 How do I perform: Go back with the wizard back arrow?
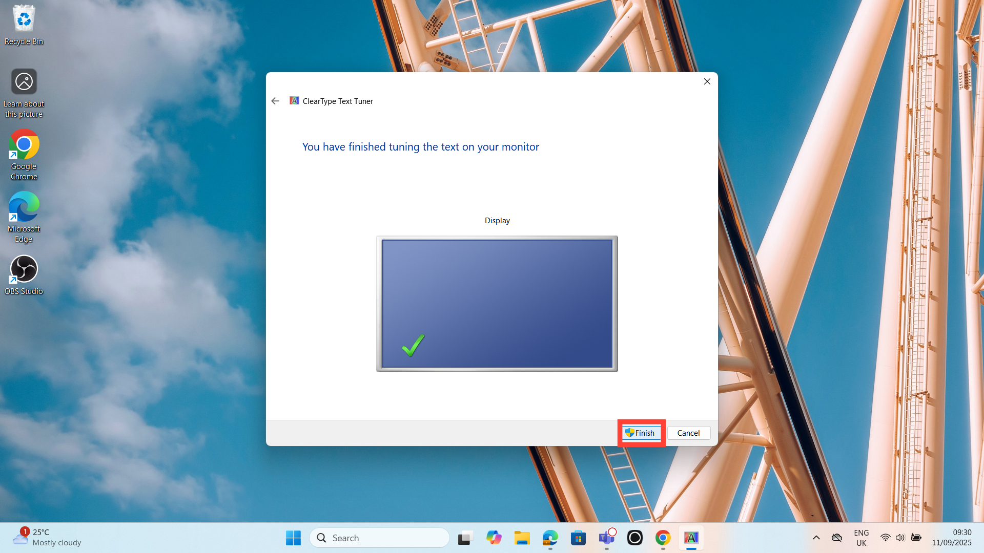275,101
